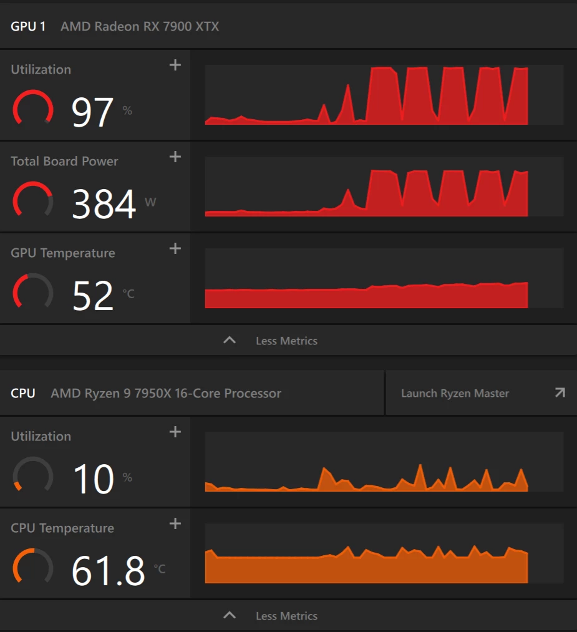Click the Total Board Power gauge

coord(33,200)
